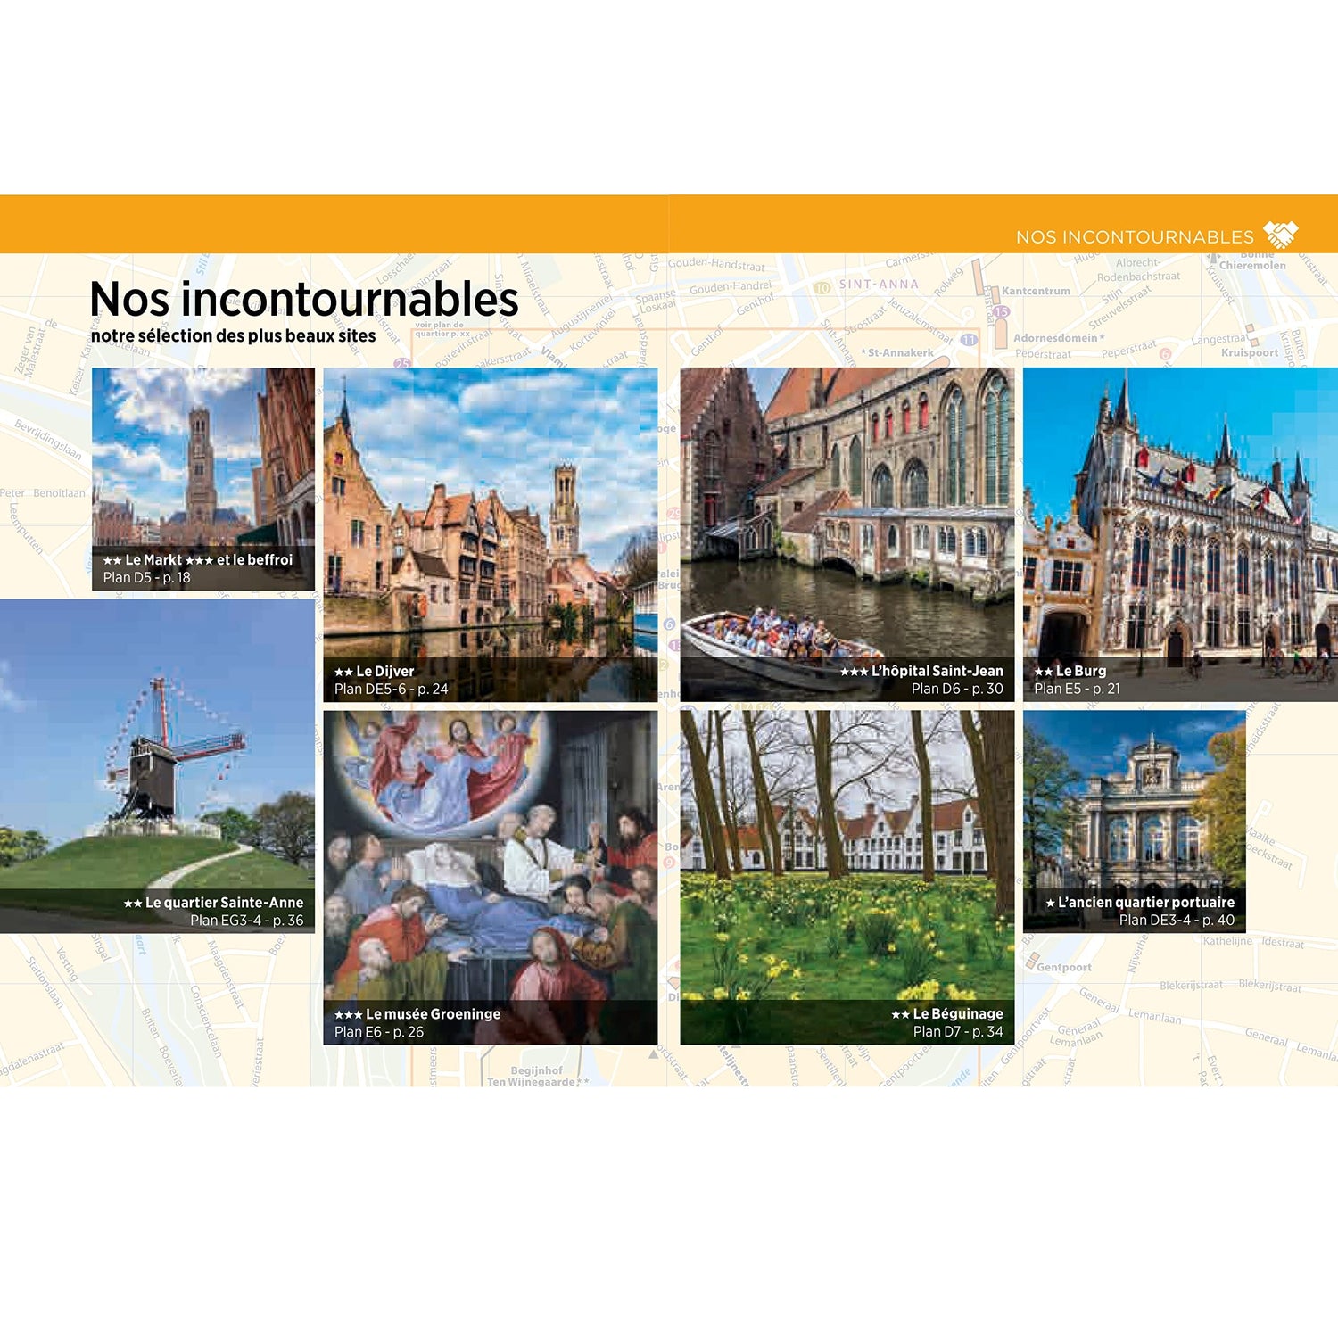This screenshot has height=1338, width=1338.
Task: Expand the asterisk note at Begijnhof Ten Wijnegaarde
Action: pyautogui.click(x=582, y=1080)
